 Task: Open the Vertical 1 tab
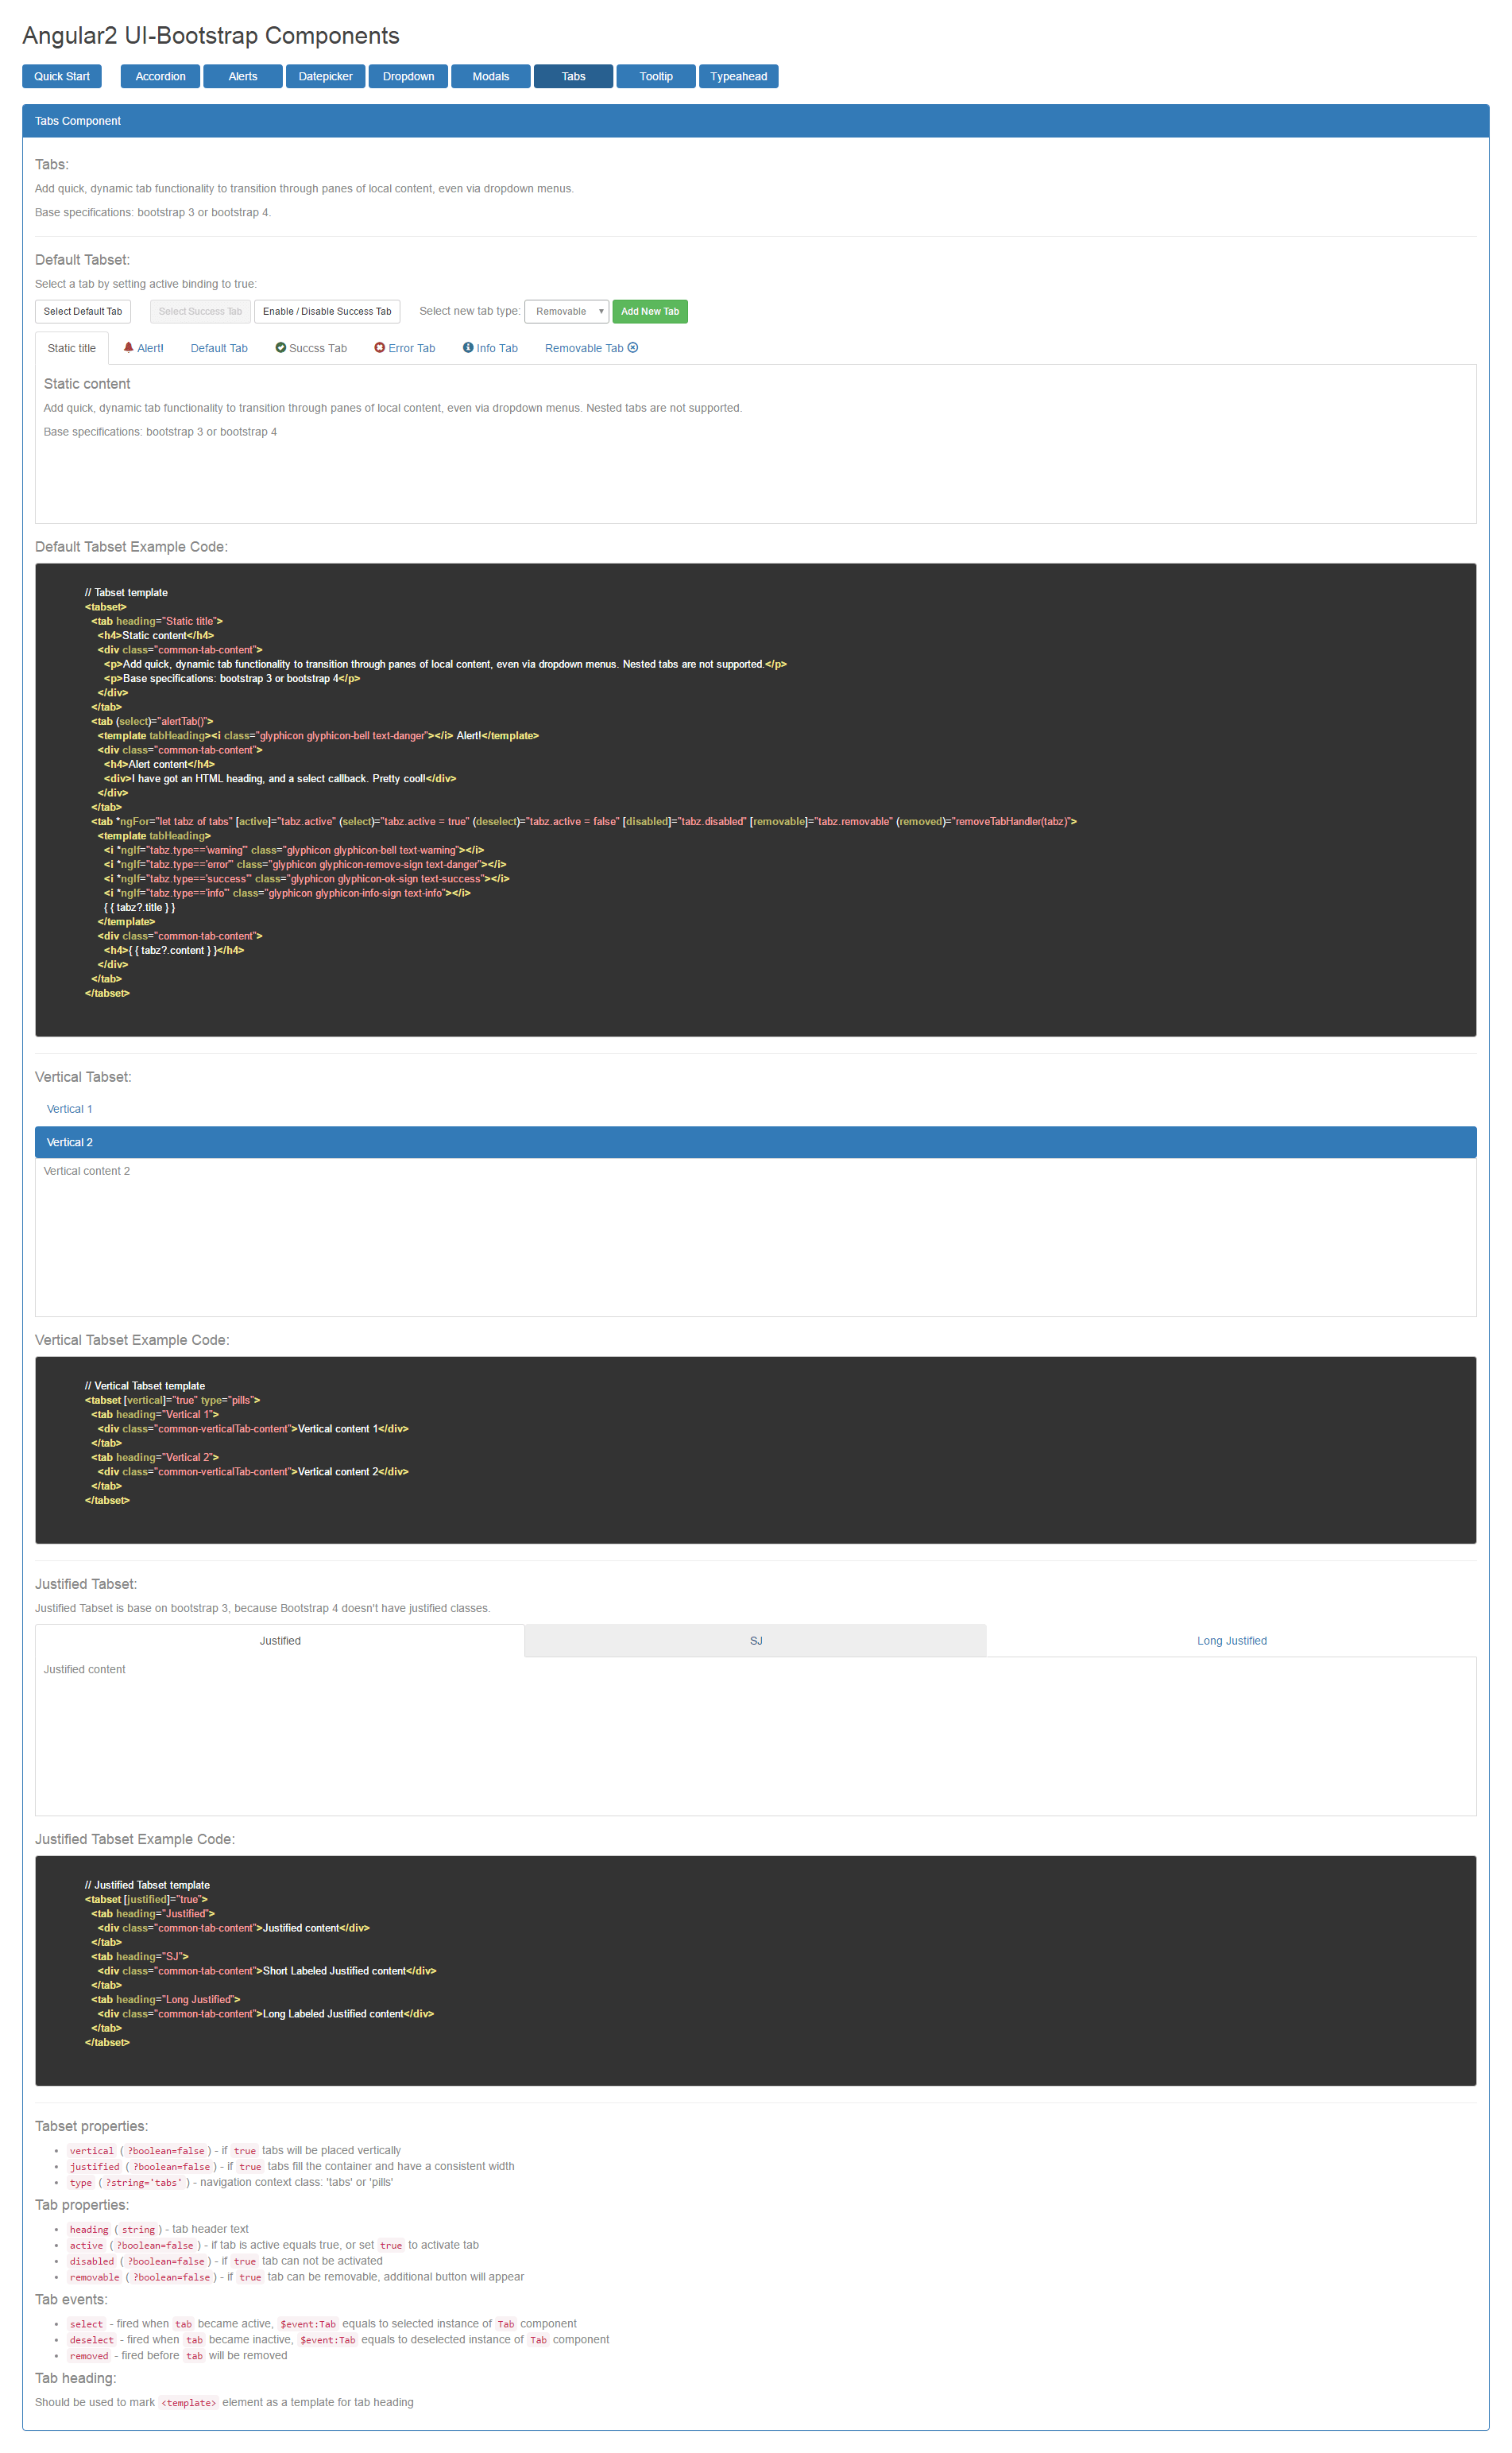[69, 1108]
